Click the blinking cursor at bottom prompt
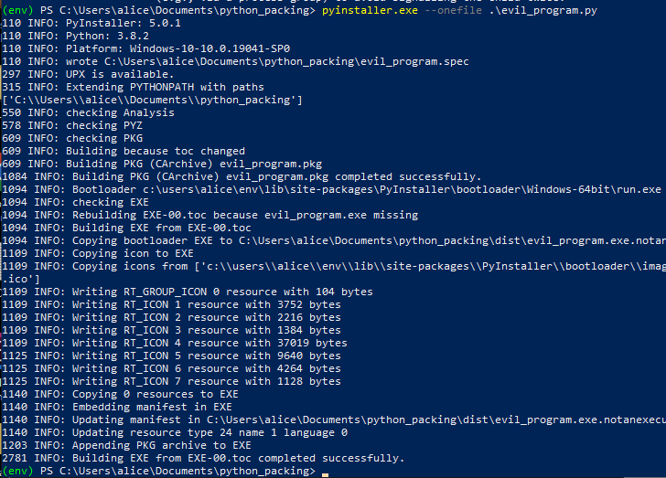The width and height of the screenshot is (666, 478). coord(326,474)
